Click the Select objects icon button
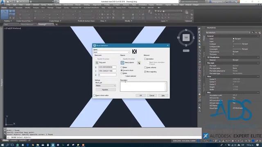This screenshot has height=147, width=262. [122, 62]
